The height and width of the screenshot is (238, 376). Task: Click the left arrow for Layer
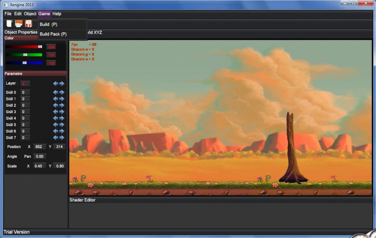(x=56, y=83)
